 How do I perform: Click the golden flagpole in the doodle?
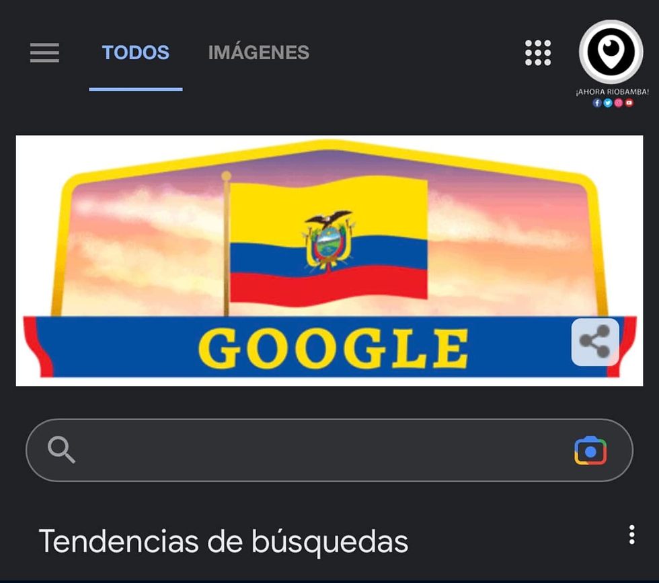pyautogui.click(x=227, y=244)
